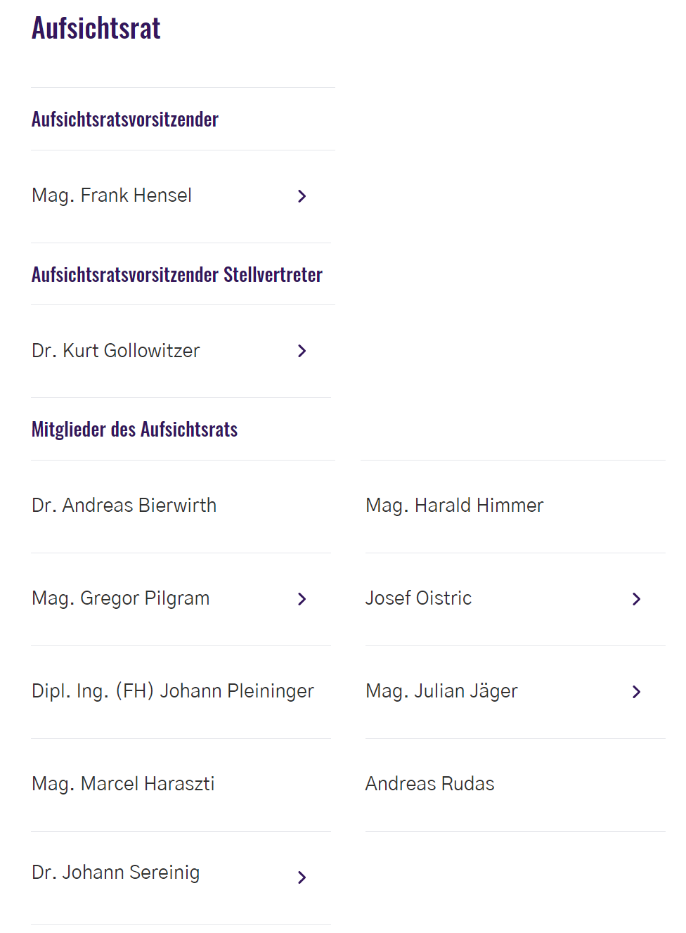Expand the chevron for Dr. Johann Sereinig
The width and height of the screenshot is (686, 933).
tap(302, 877)
